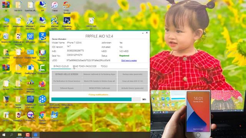
Task: Open the This PC desktop icon
Action: (x=6, y=22)
